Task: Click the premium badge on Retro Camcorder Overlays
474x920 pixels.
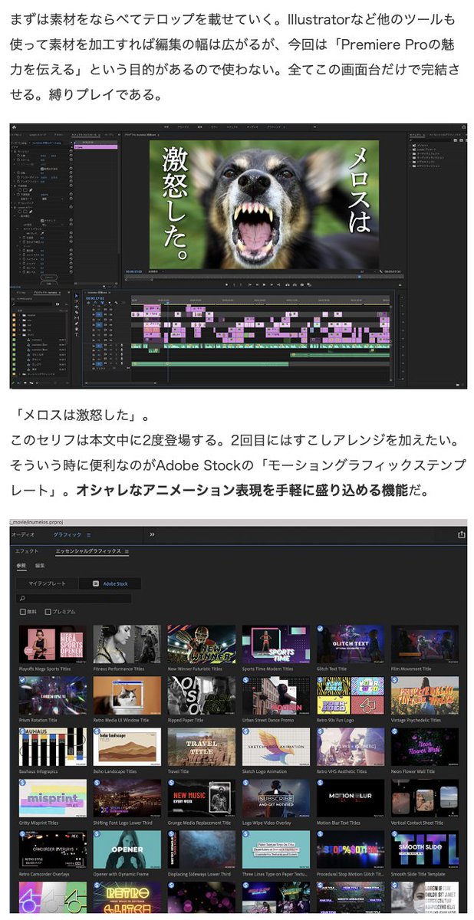Action: click(23, 835)
